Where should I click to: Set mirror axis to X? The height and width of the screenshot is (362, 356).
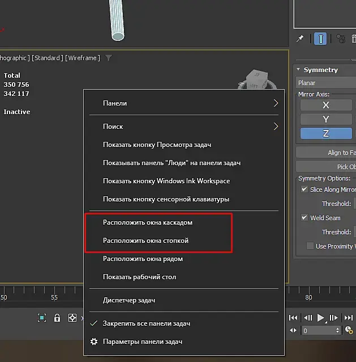(x=326, y=106)
